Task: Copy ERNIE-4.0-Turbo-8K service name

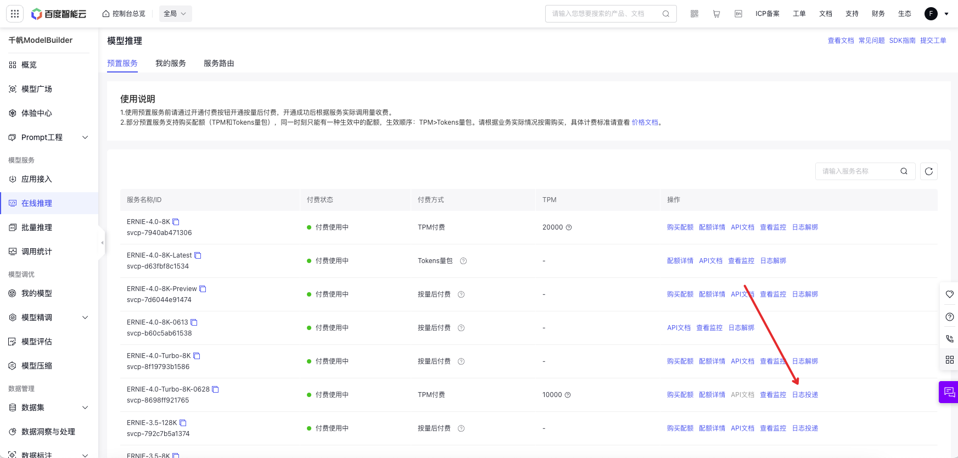Action: (197, 356)
